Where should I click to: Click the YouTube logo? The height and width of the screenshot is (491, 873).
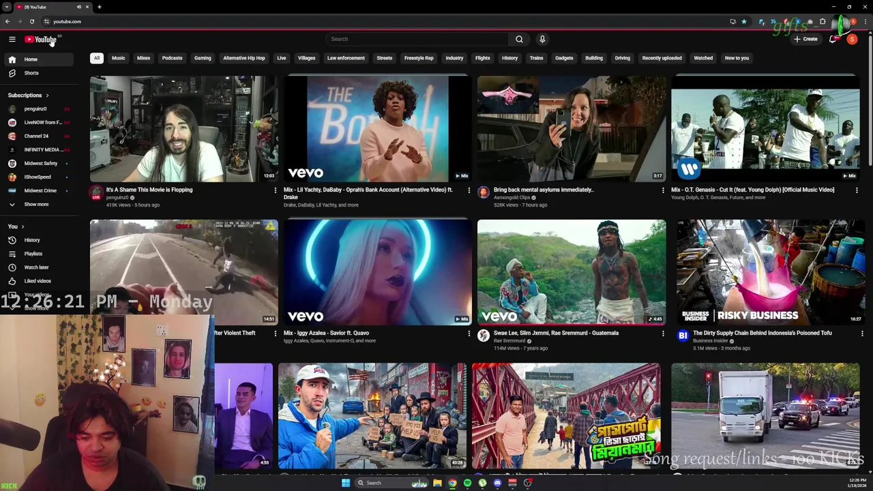tap(40, 40)
